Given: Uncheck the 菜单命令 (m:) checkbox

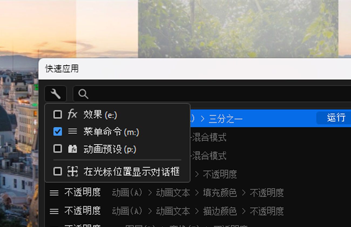Looking at the screenshot, I should [58, 132].
